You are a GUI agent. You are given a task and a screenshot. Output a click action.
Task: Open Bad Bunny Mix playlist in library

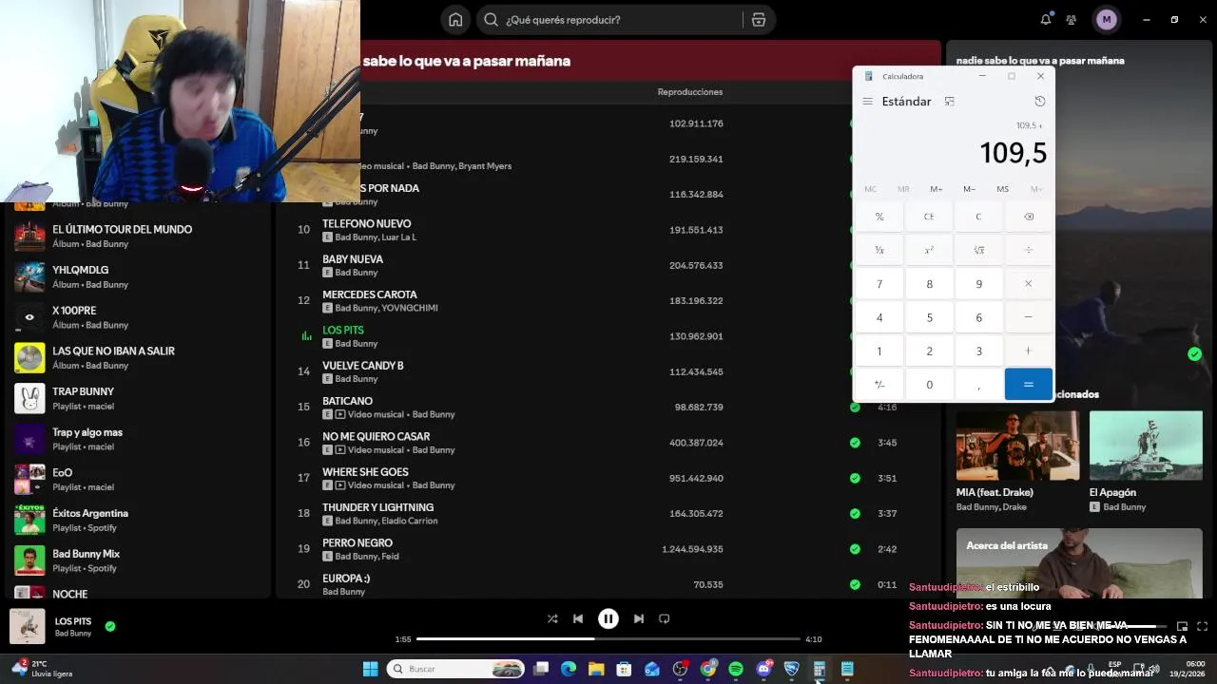click(138, 560)
